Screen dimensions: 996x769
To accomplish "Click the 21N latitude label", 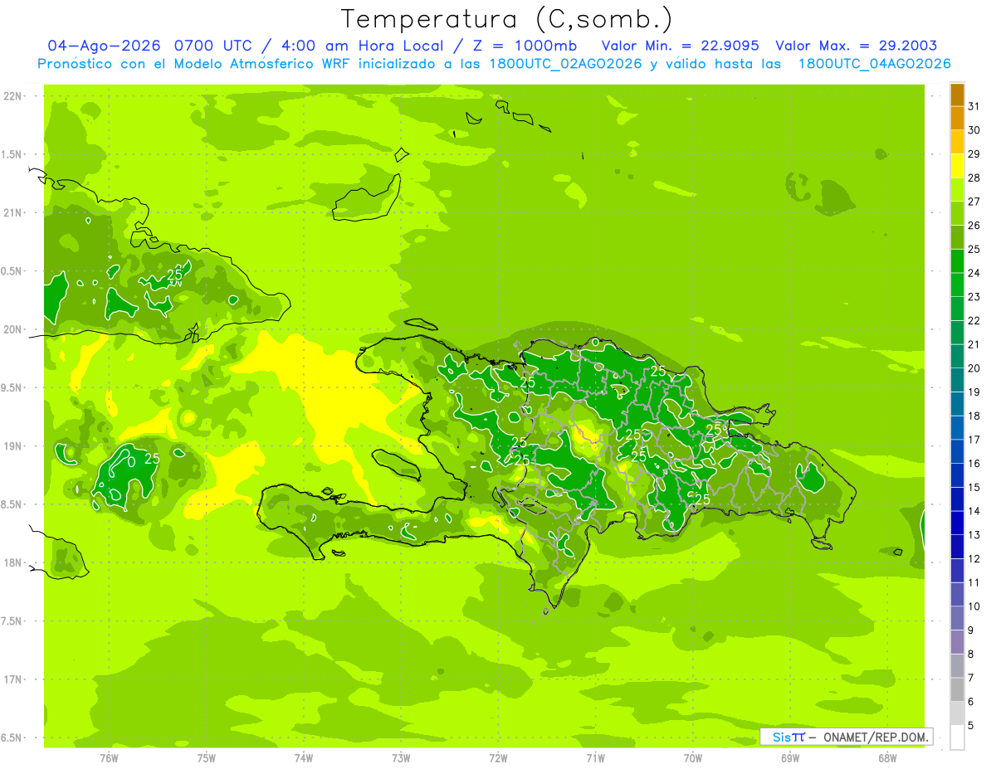I will (x=12, y=212).
